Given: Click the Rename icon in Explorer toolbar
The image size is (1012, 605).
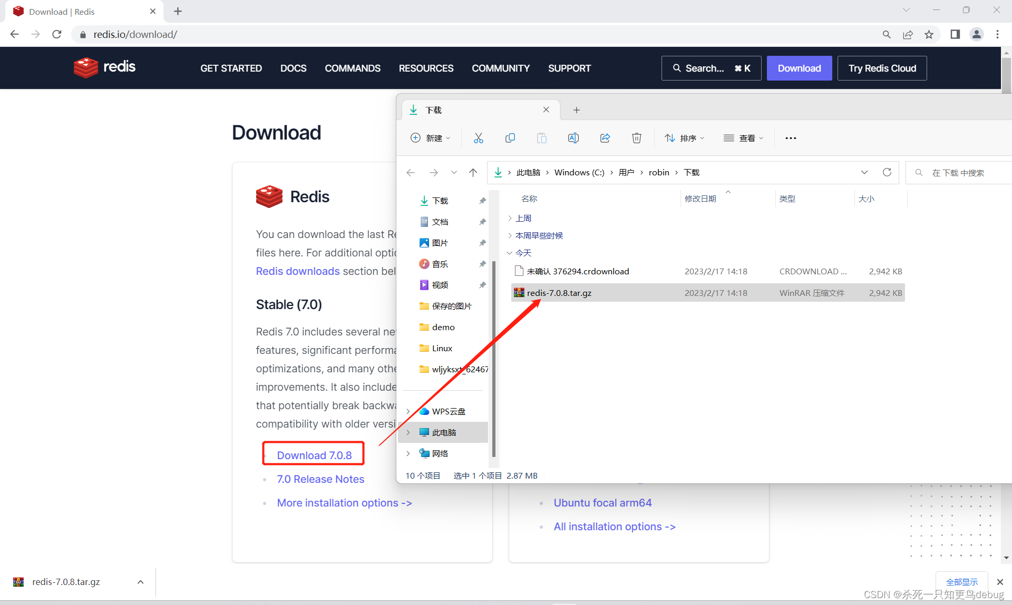Looking at the screenshot, I should 573,138.
